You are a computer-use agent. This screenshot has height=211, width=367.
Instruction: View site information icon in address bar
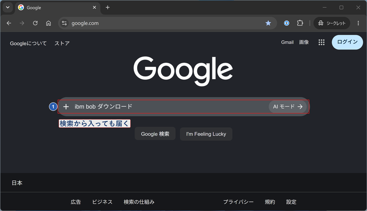coord(64,23)
